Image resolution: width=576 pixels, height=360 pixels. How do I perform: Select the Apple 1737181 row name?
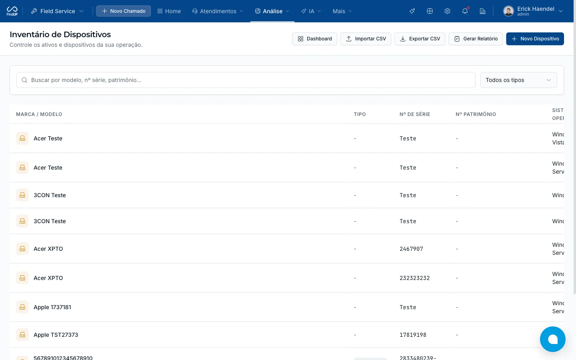click(x=52, y=307)
